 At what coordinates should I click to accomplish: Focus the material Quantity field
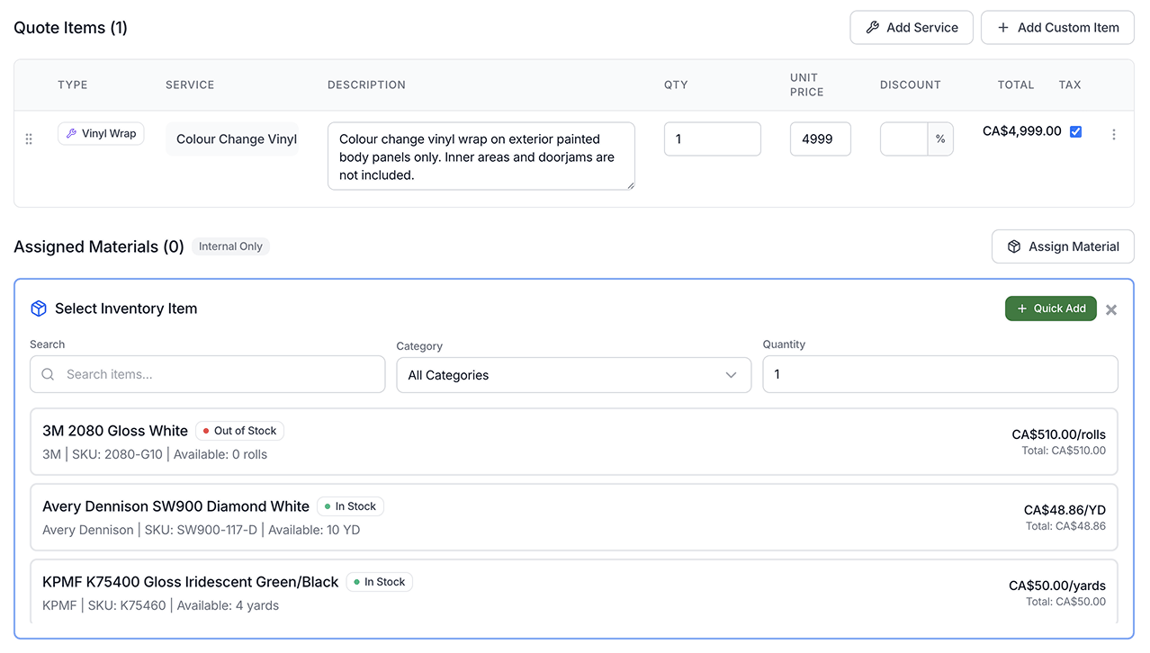940,374
